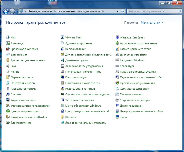Click the Back navigation arrow button
Viewport: 184px width, 152px height.
click(6, 11)
